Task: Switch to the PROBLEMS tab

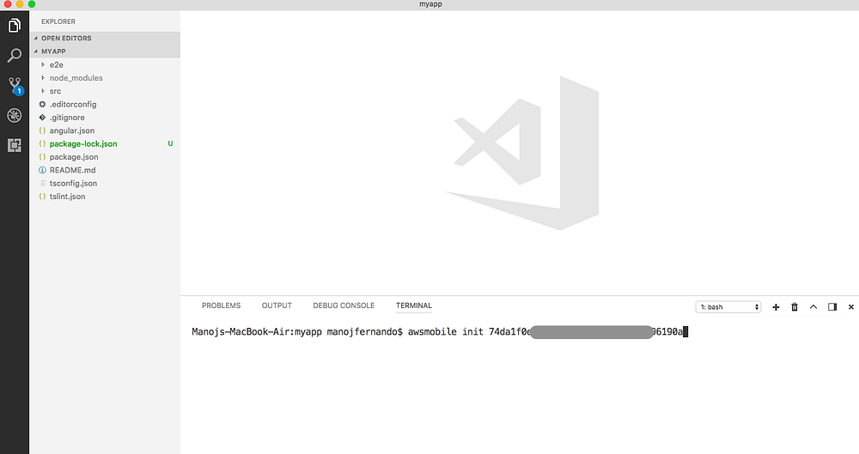Action: tap(221, 306)
